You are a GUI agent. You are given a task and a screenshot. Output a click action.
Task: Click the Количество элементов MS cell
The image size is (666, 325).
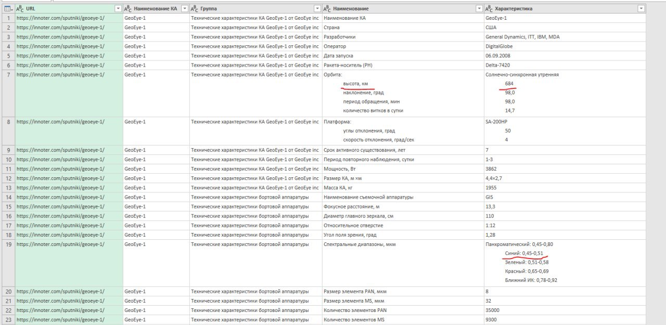(402, 319)
